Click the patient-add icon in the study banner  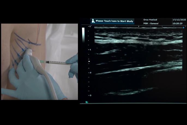[93, 21]
